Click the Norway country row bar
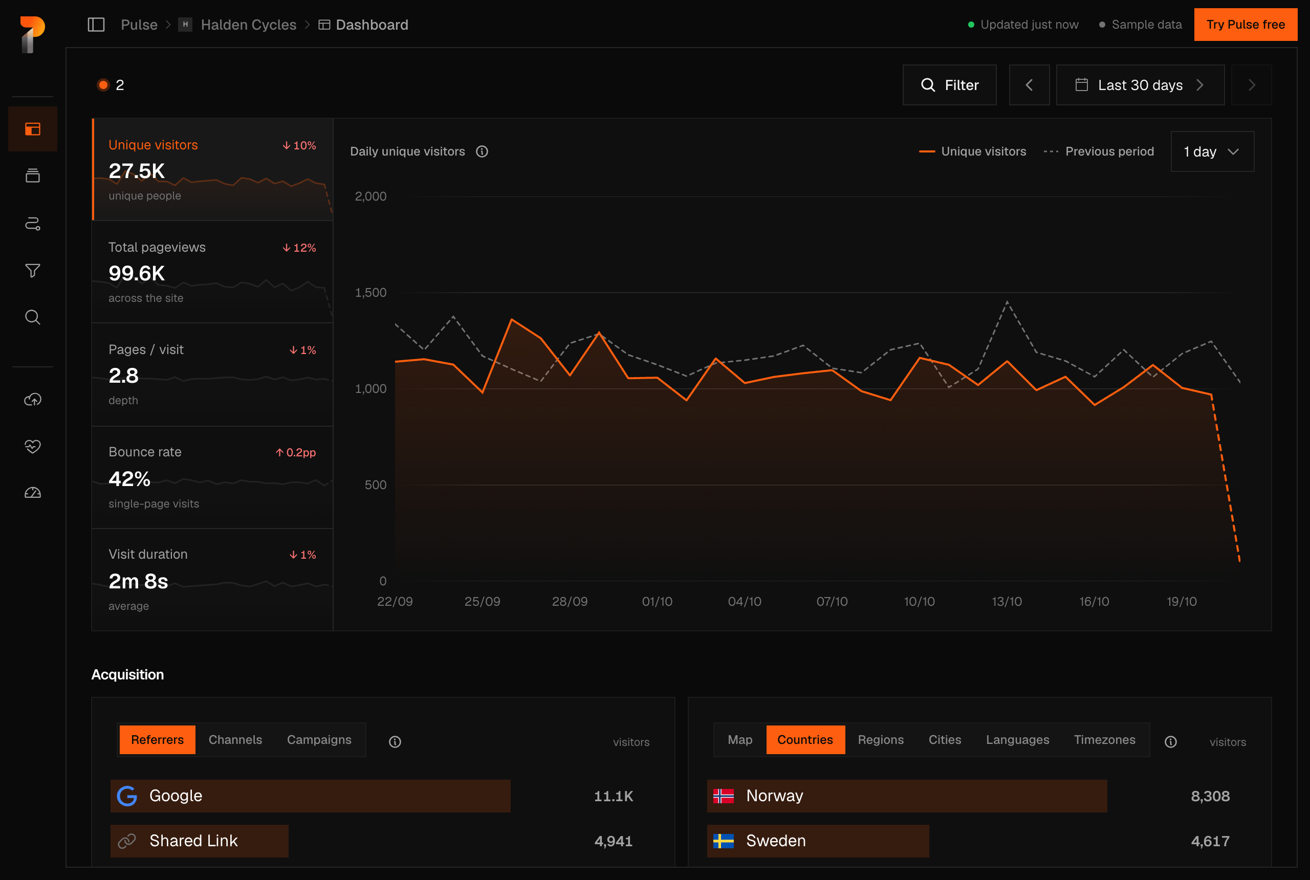 [907, 796]
